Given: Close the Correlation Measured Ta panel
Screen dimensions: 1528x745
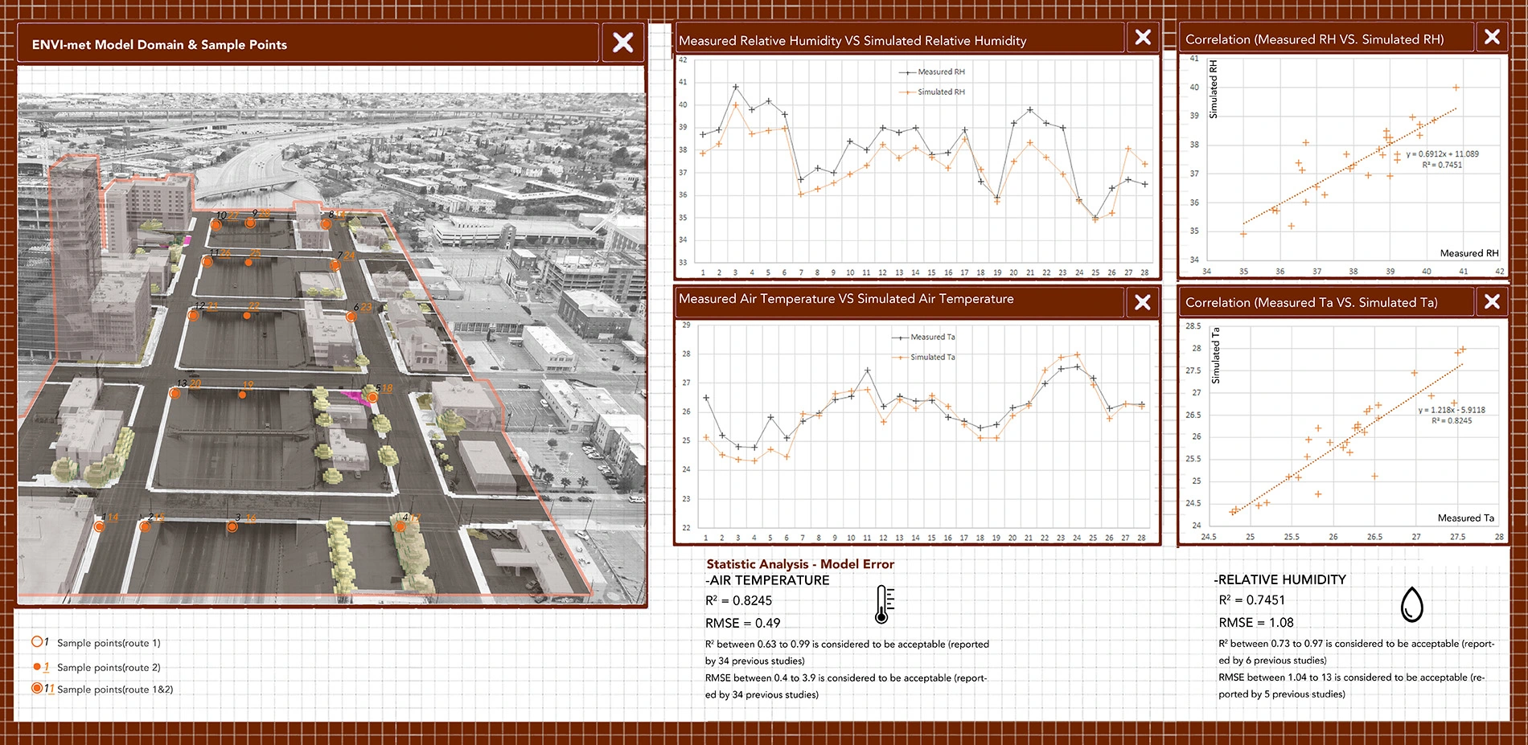Looking at the screenshot, I should pyautogui.click(x=1492, y=301).
